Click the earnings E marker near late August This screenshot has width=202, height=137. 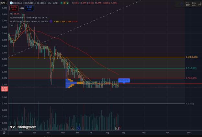coord(117,128)
